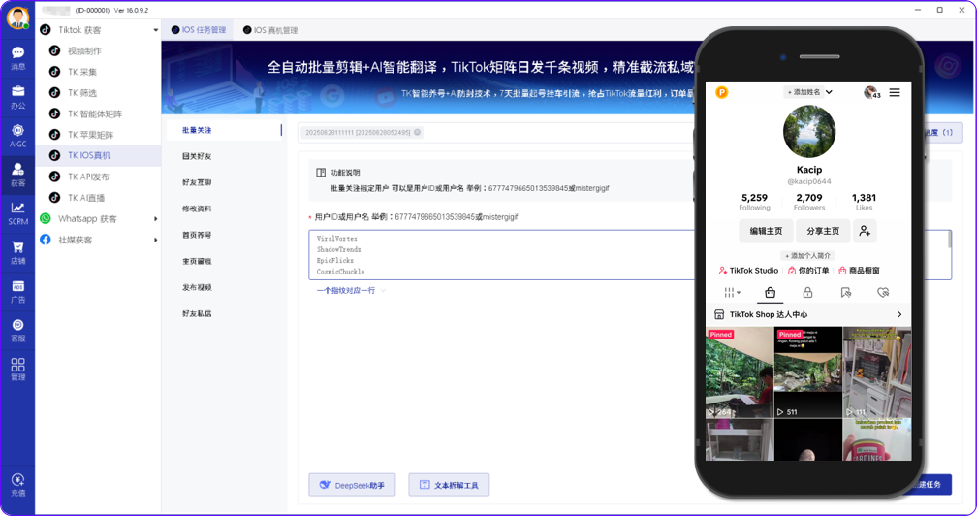
Task: Click the 文本拆解工具 button
Action: (449, 485)
